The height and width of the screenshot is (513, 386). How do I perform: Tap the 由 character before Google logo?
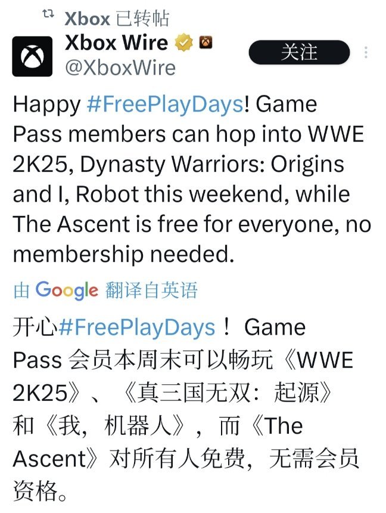21,291
